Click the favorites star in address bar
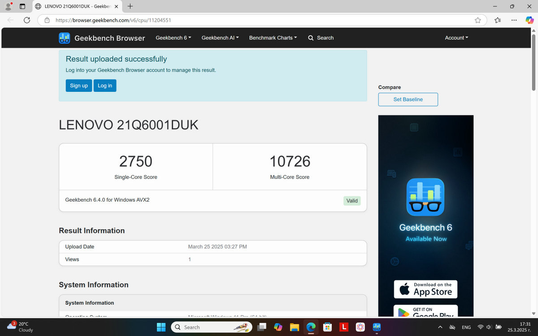 pos(478,20)
